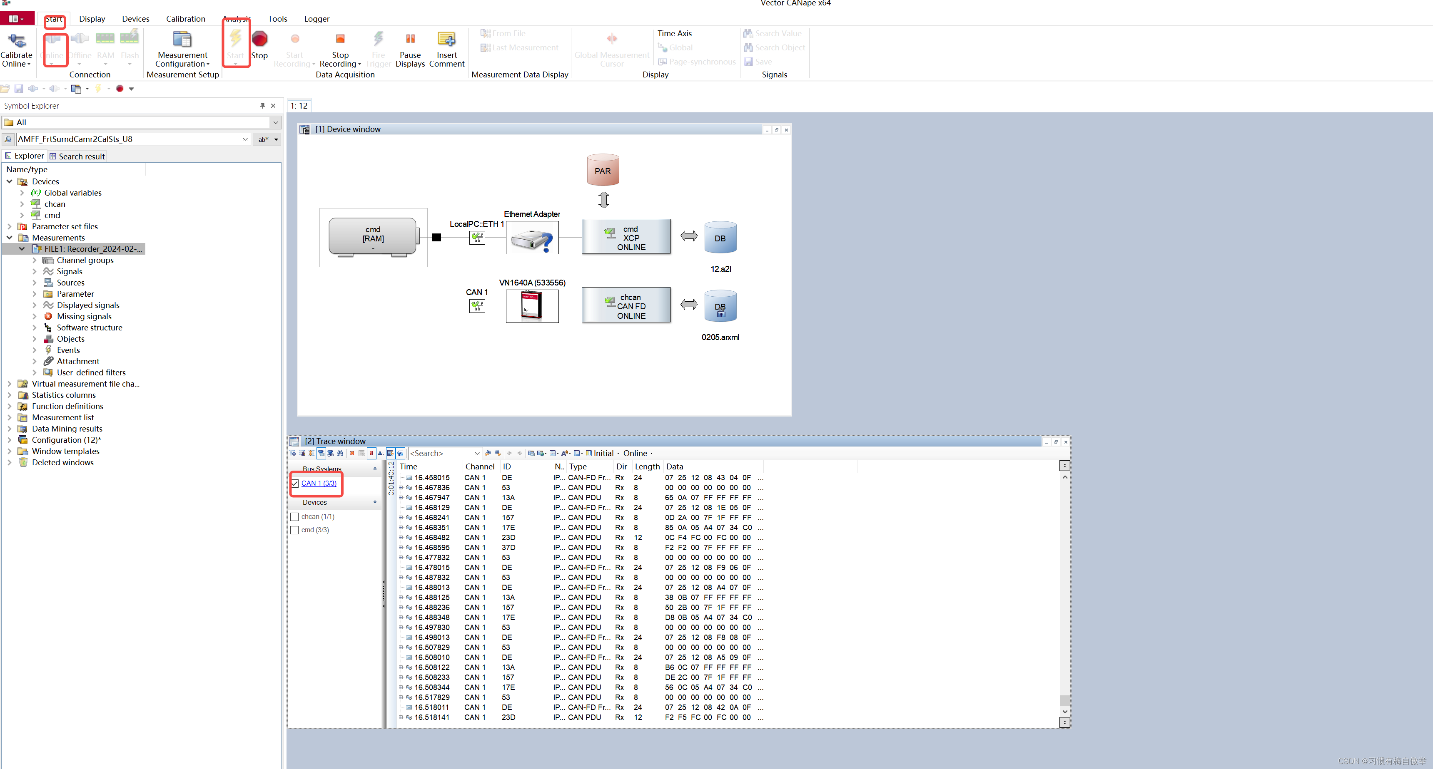The image size is (1433, 769).
Task: Switch to the Search result tab
Action: (x=78, y=156)
